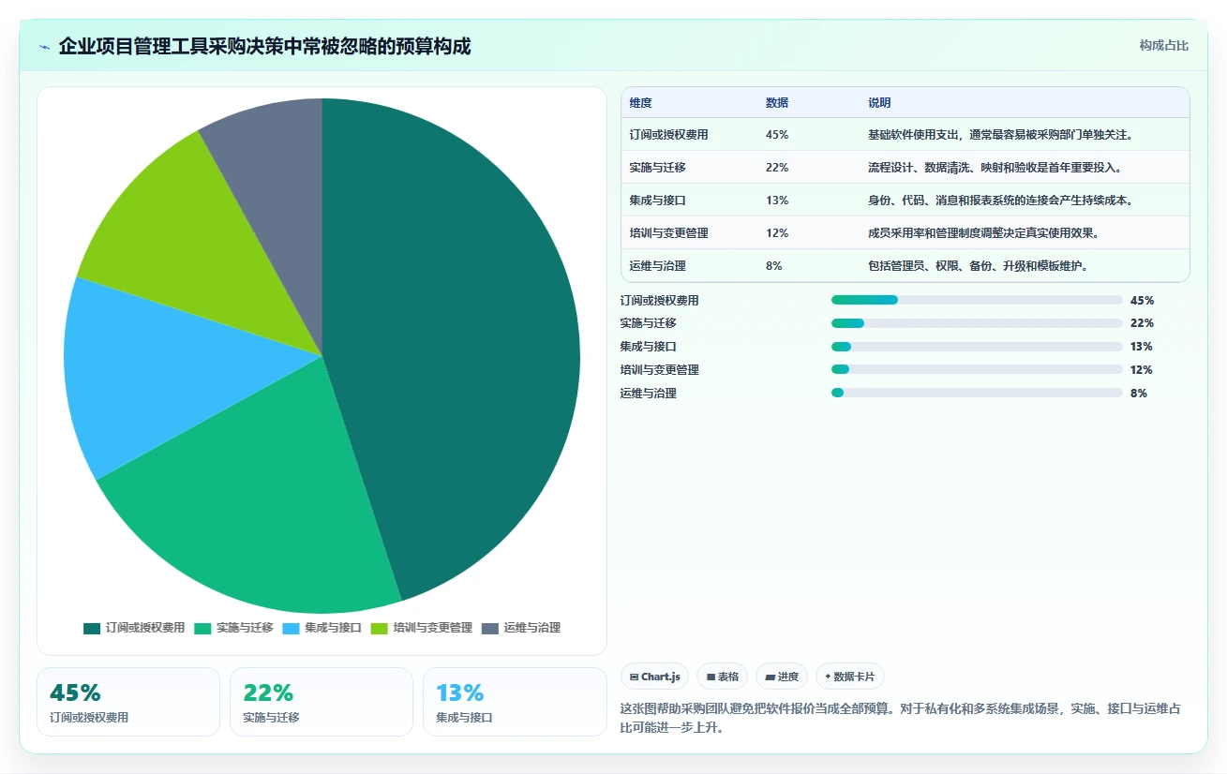This screenshot has width=1227, height=774.
Task: Click the lightning icon beside the chart title
Action: (x=44, y=47)
